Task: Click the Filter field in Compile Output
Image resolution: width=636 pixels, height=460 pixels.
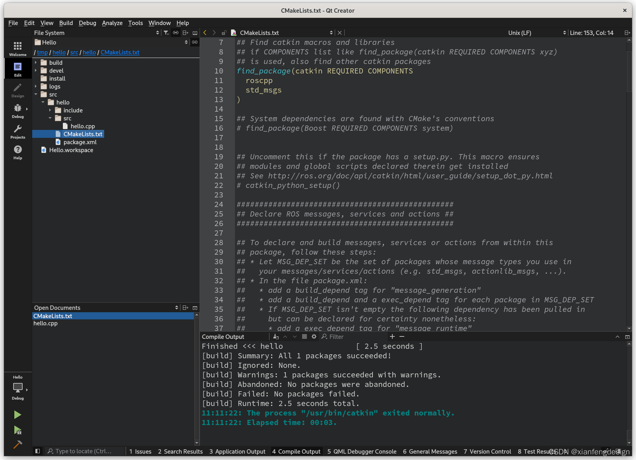Action: [x=354, y=336]
